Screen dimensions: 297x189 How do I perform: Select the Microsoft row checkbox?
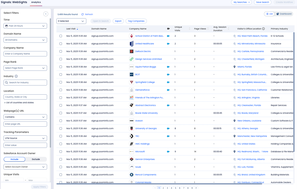click(60, 151)
